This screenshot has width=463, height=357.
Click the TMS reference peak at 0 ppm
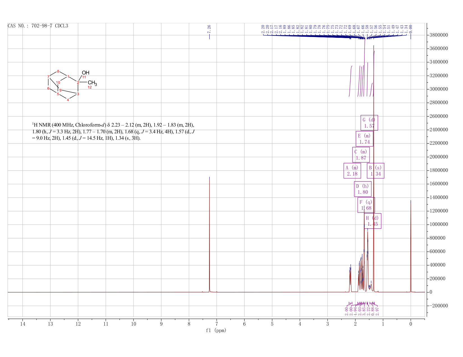(411, 246)
